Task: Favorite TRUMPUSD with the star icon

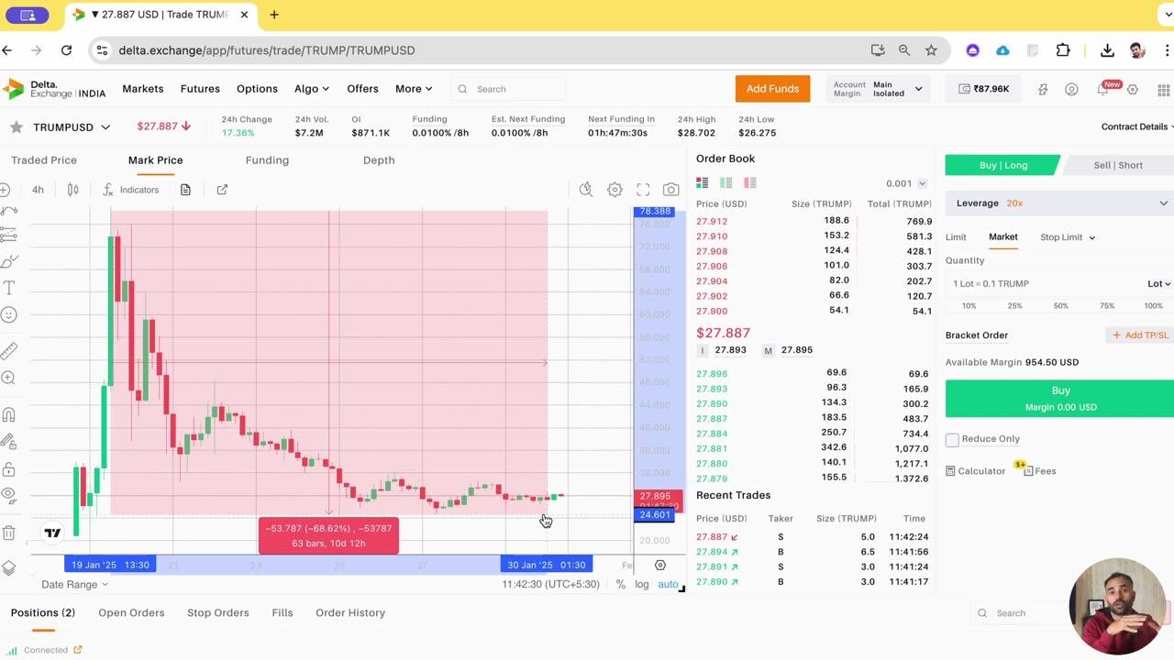Action: [16, 127]
